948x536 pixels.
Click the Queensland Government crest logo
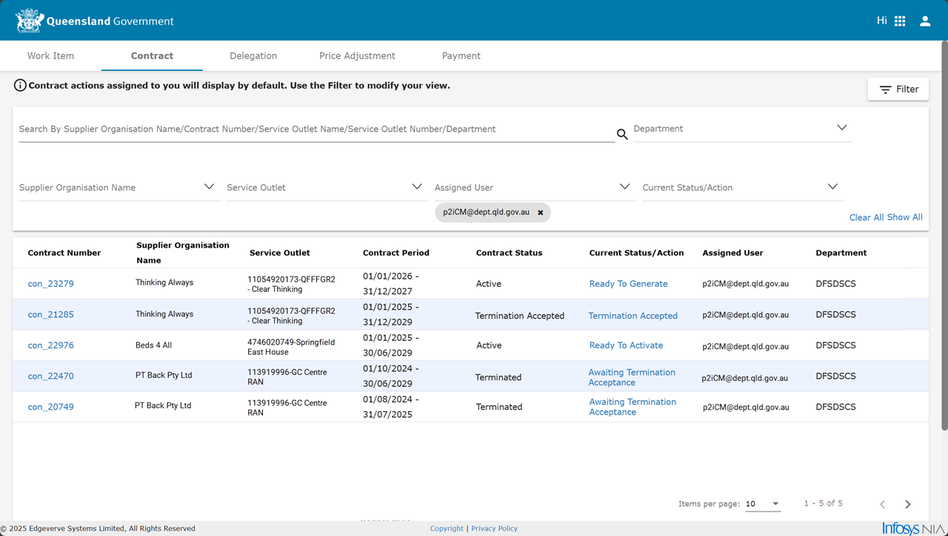tap(30, 21)
